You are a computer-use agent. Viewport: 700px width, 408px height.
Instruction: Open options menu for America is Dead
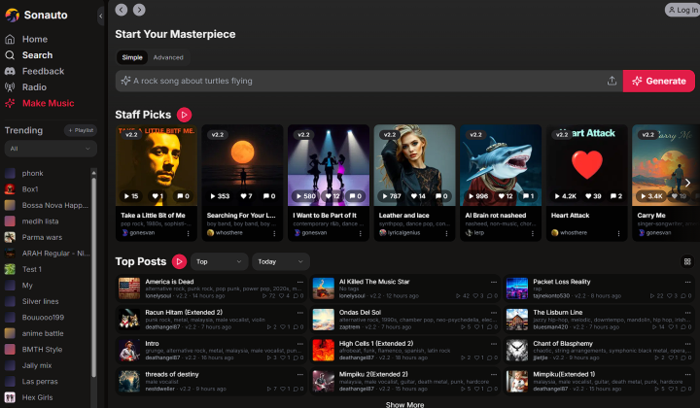tap(300, 282)
